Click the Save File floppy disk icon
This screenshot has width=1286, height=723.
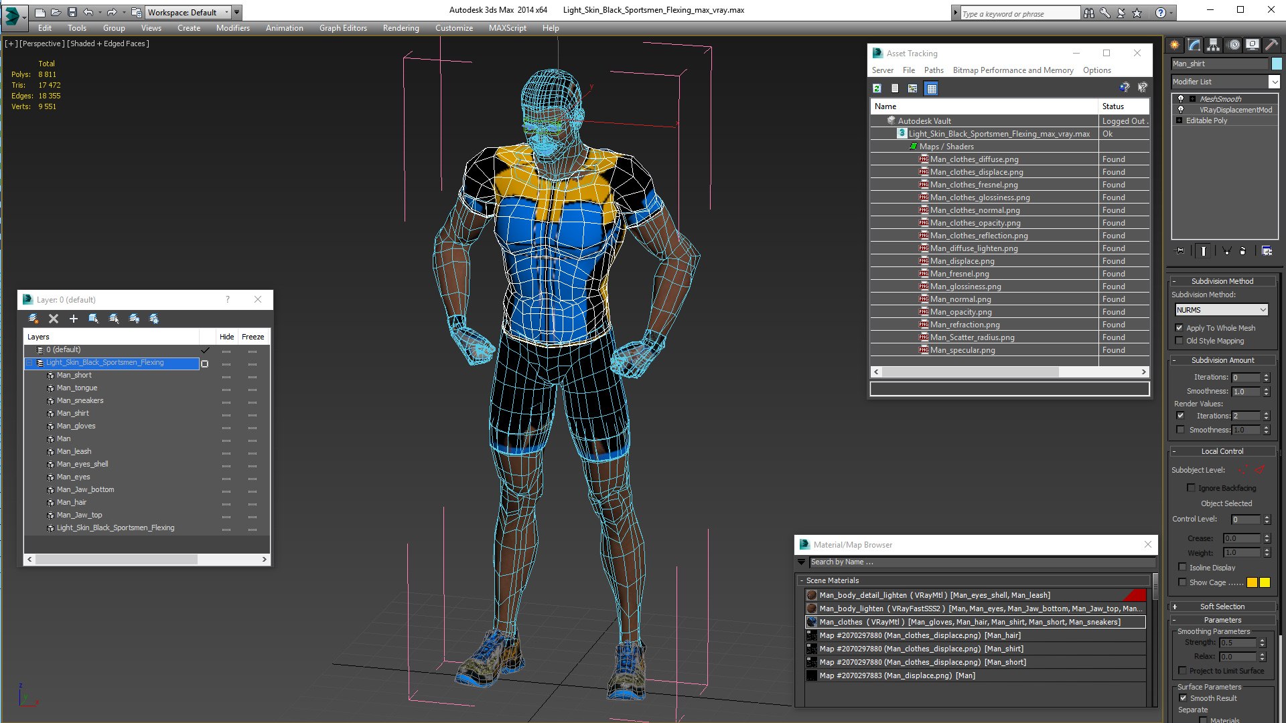point(72,12)
